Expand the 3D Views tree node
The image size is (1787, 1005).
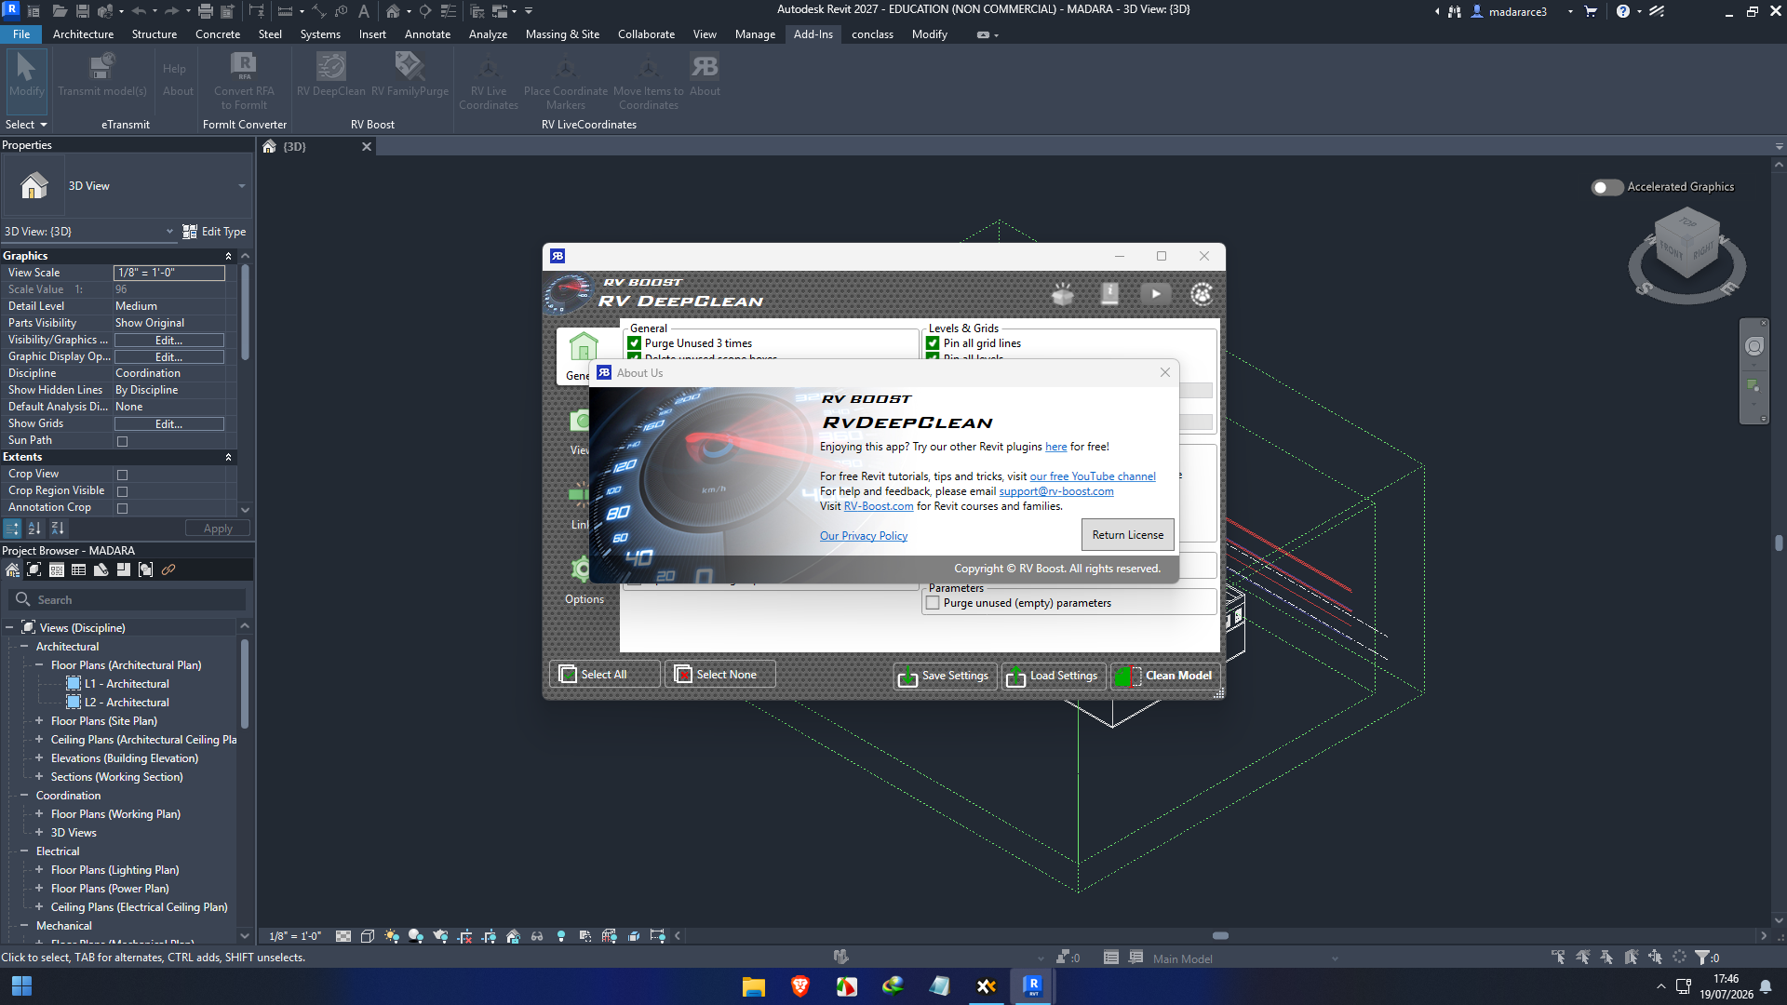[39, 833]
